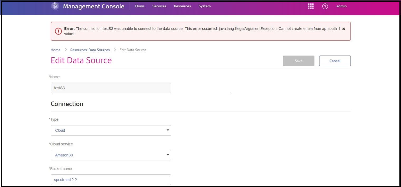Expand the Type dropdown showing Cloud
The image size is (401, 187).
point(111,130)
